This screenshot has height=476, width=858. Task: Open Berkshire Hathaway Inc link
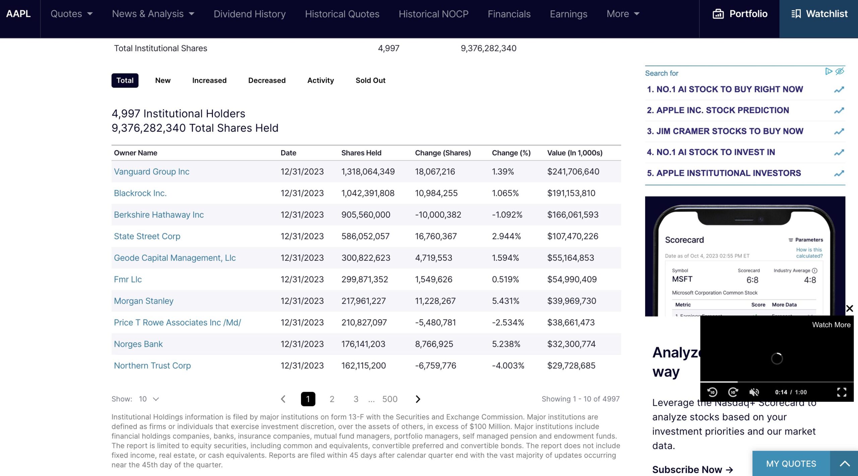pos(159,215)
